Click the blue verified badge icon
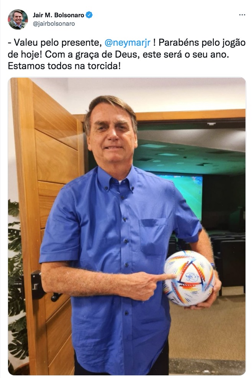Screen dimensions: 252x378 pyautogui.click(x=89, y=15)
